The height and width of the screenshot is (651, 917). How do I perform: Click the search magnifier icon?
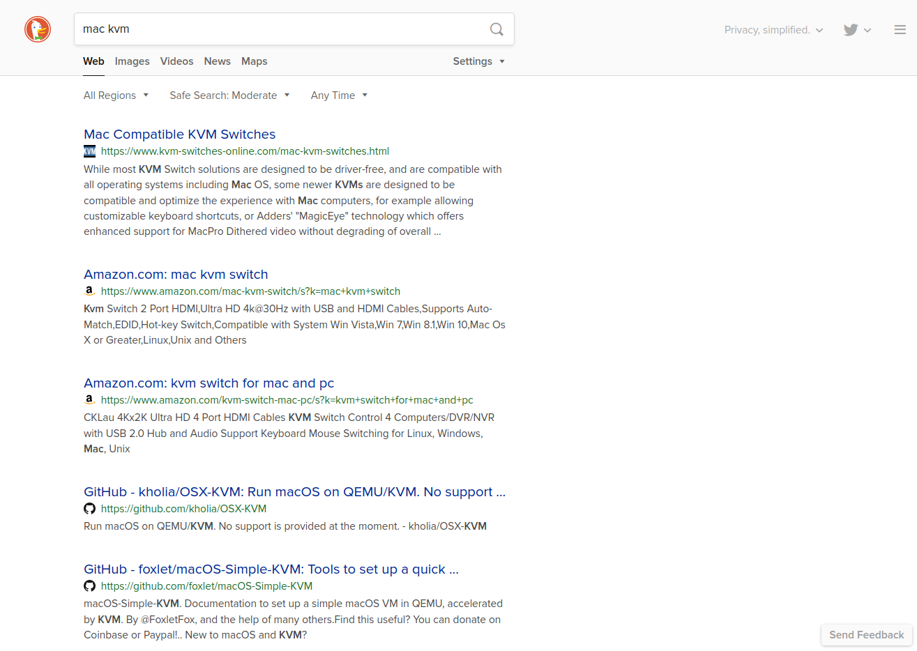coord(497,29)
